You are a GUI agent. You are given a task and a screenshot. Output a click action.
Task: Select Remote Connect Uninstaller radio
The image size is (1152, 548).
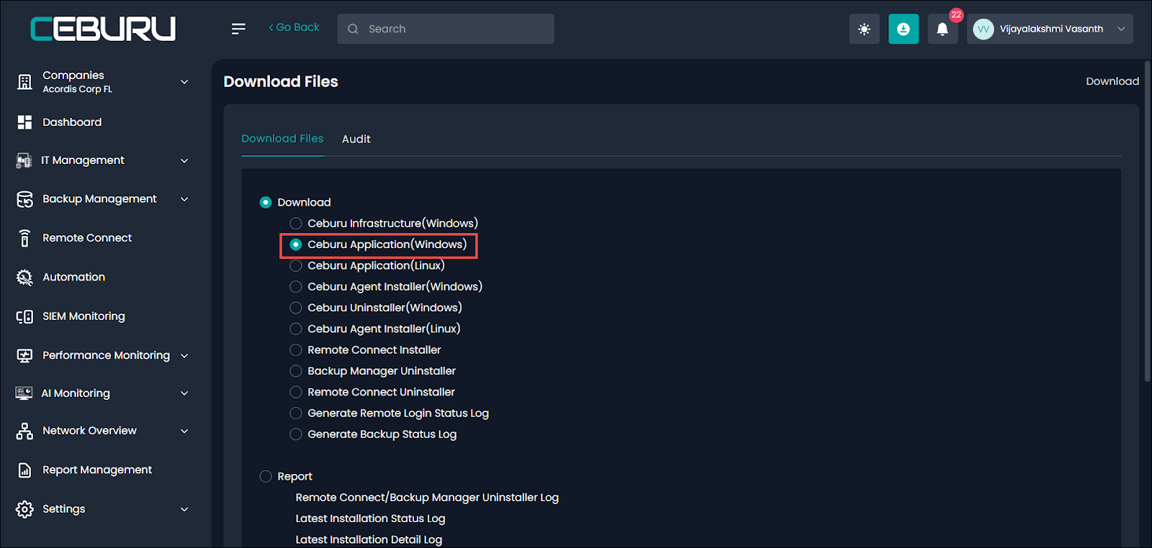(296, 392)
